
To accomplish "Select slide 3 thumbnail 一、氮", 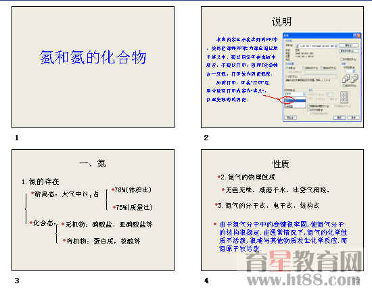I will click(x=93, y=210).
